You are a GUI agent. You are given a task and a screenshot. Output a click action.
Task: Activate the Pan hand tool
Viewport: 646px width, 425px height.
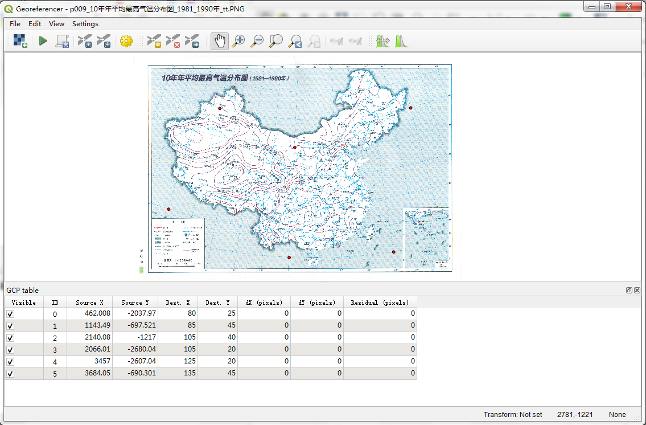(220, 41)
